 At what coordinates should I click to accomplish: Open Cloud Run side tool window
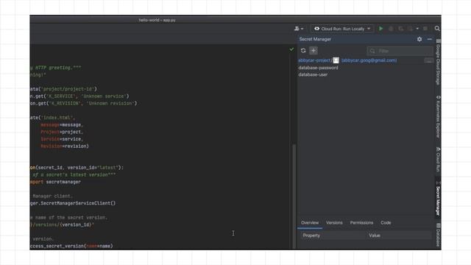[439, 160]
